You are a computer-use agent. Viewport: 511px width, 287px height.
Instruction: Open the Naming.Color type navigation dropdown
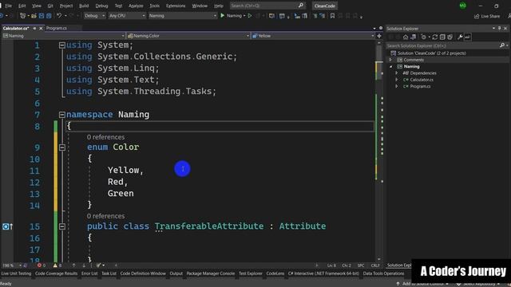tap(188, 36)
